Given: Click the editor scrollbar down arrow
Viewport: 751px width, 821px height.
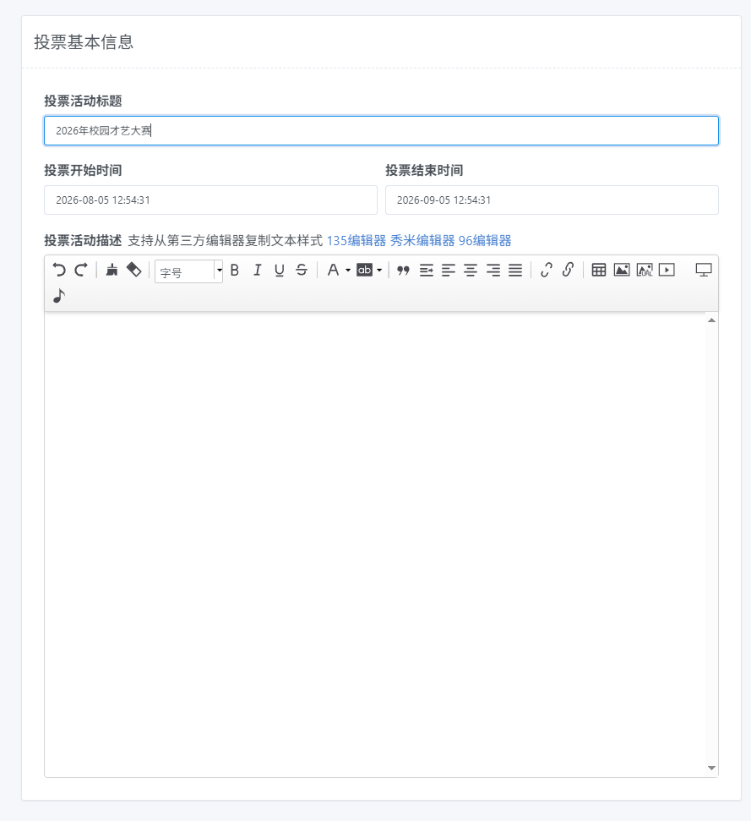Looking at the screenshot, I should 711,768.
